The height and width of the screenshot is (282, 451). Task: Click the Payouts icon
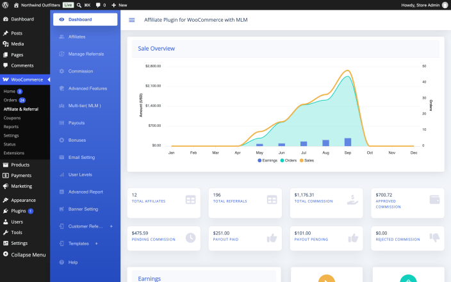coord(61,123)
